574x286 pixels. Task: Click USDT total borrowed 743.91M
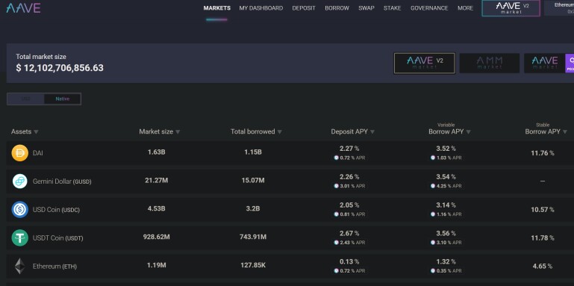pyautogui.click(x=253, y=237)
